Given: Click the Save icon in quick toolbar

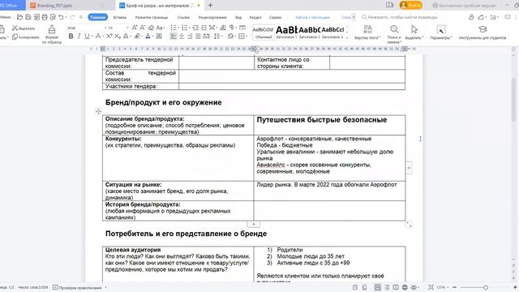Looking at the screenshot, I should point(28,17).
